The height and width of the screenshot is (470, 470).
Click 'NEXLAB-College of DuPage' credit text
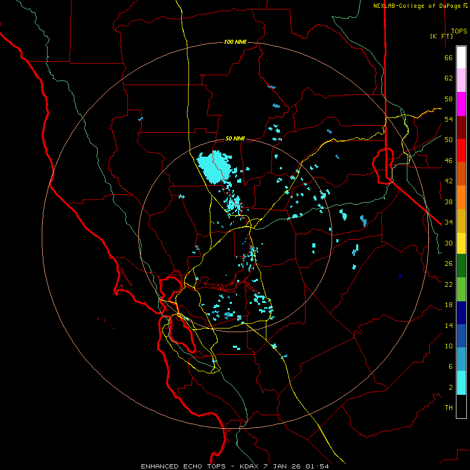(417, 6)
